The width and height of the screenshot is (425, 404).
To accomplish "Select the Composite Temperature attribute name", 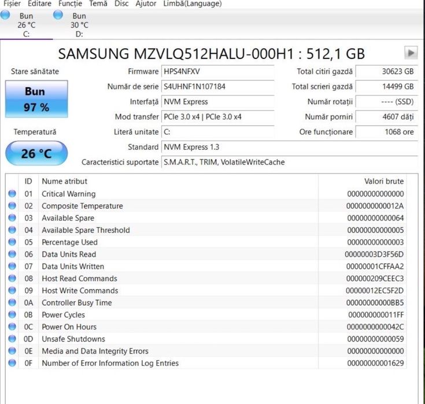I will (x=82, y=206).
